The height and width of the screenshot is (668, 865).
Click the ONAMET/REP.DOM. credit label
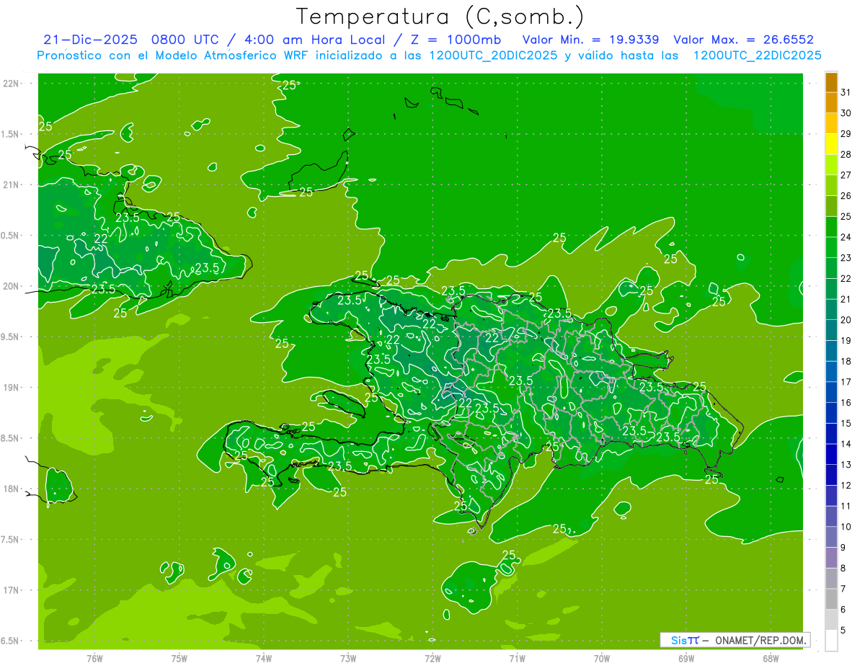click(x=762, y=640)
